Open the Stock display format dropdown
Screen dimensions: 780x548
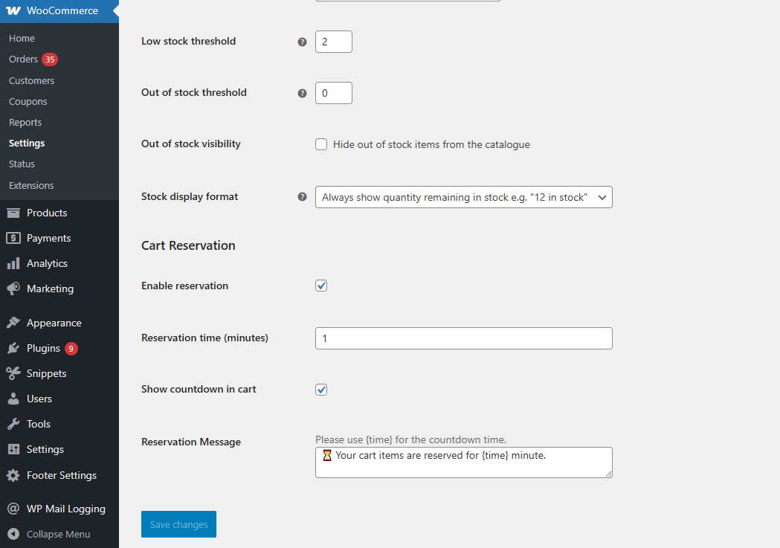[x=463, y=197]
